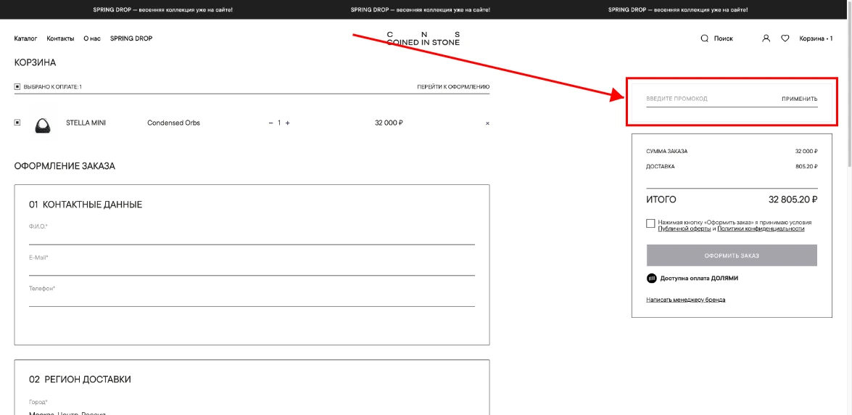Open the Публичной оферты link

coord(684,229)
